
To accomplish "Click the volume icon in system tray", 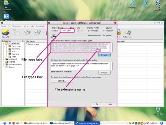I will point(145,123).
